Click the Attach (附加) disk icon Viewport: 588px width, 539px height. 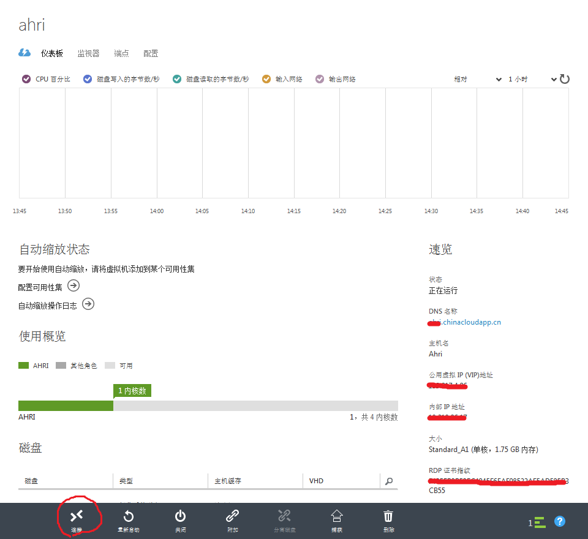tap(232, 516)
